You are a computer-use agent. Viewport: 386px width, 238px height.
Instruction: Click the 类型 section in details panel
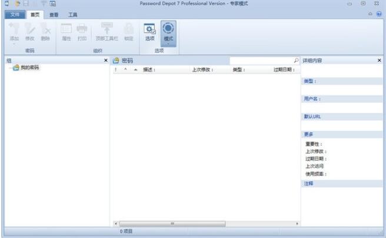(342, 81)
